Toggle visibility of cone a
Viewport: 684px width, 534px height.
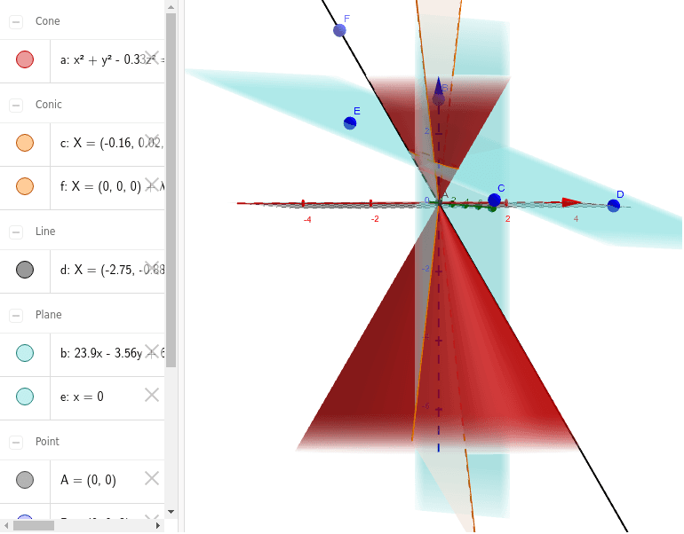[25, 59]
